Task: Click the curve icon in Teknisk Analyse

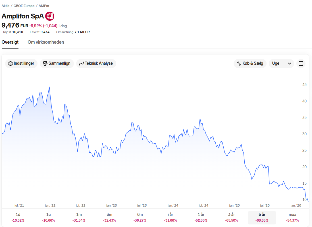Action: click(x=81, y=64)
